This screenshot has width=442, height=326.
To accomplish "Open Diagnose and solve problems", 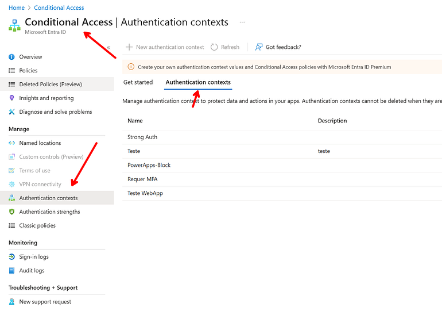I will 57,112.
